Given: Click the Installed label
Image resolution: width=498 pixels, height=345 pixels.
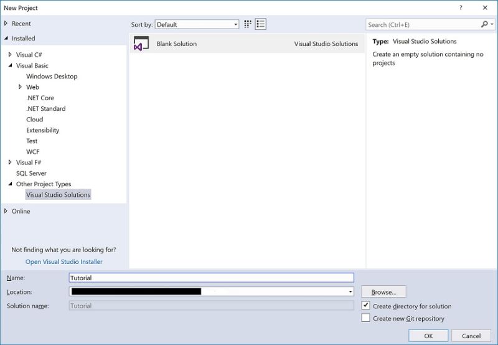Looking at the screenshot, I should coord(23,38).
